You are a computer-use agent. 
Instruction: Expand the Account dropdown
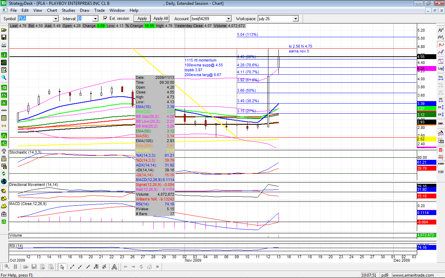228,18
